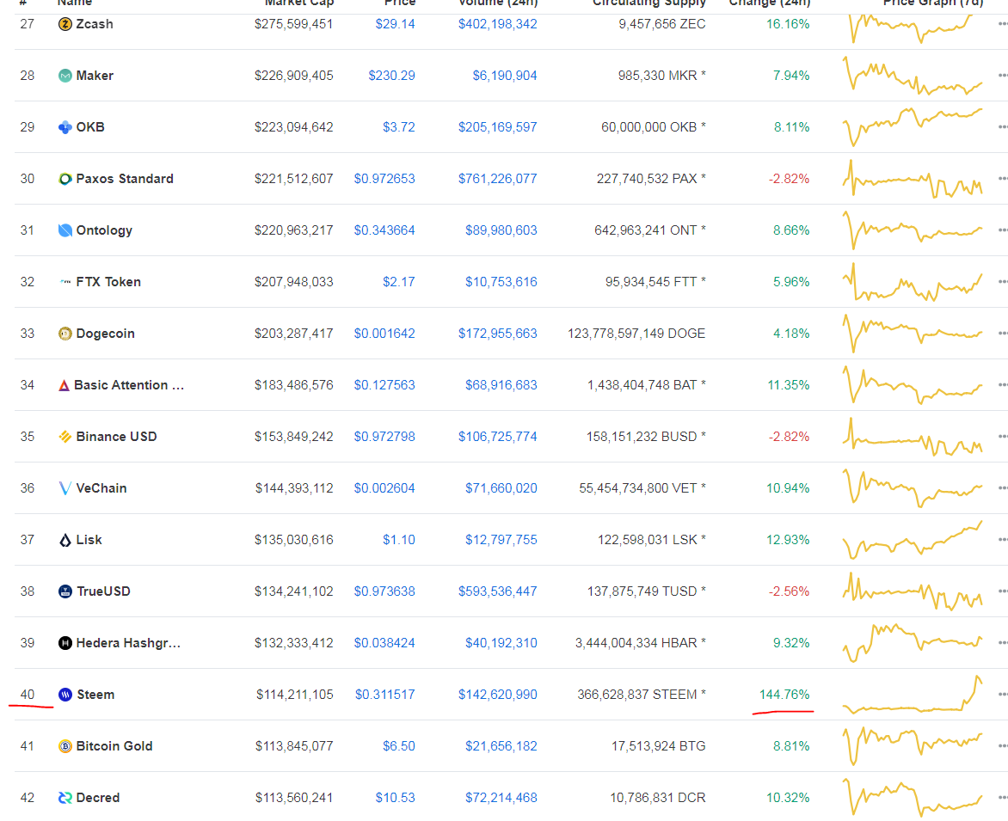Click the VeChain logo icon
The height and width of the screenshot is (821, 1008).
pos(65,488)
